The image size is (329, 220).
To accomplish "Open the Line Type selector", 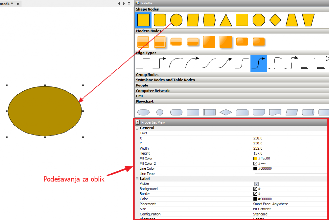I will [x=290, y=174].
